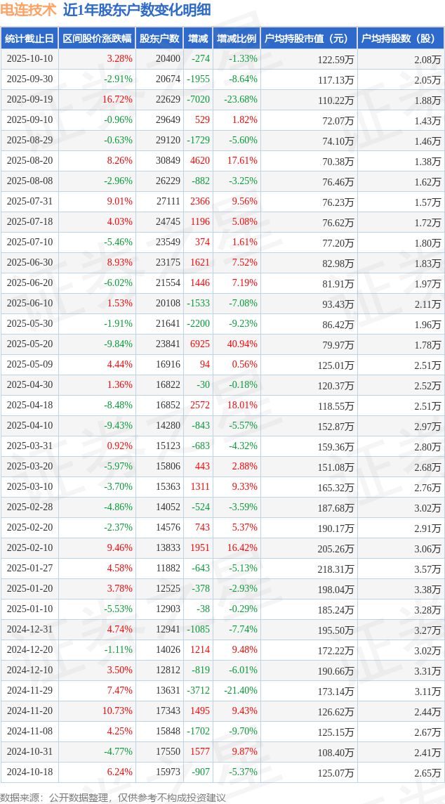Click the 16.72% price change value
The height and width of the screenshot is (804, 445).
click(x=117, y=100)
